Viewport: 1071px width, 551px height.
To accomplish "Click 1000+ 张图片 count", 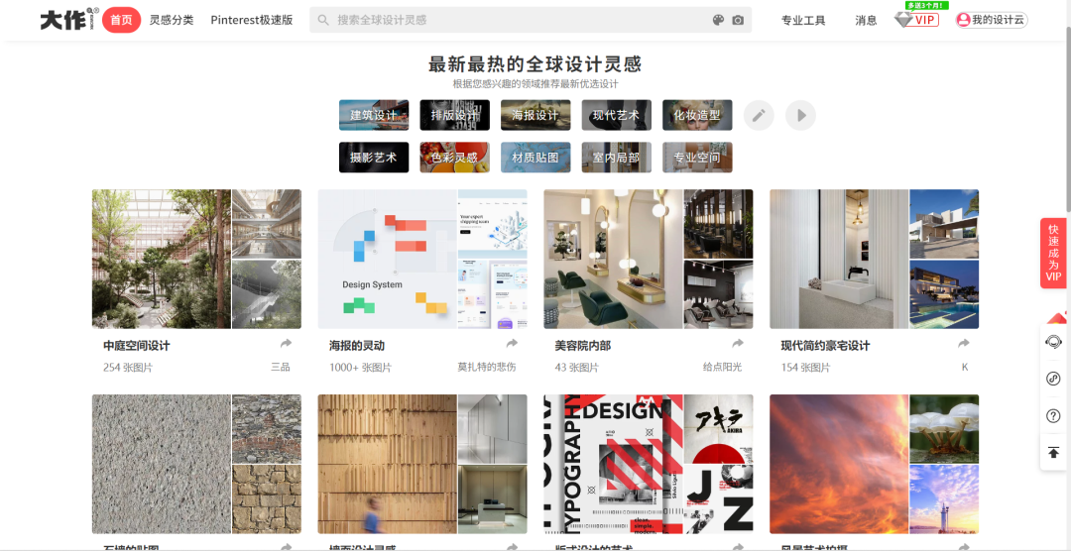I will (x=360, y=368).
